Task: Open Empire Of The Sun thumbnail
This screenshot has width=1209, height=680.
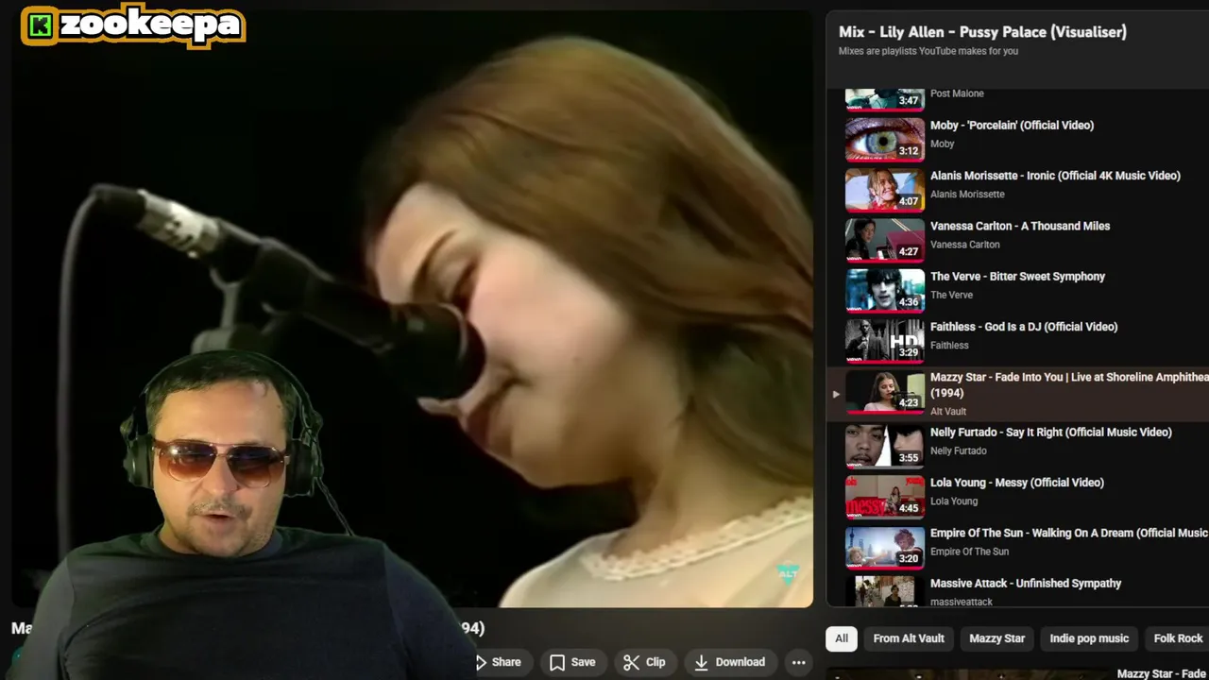Action: tap(885, 547)
